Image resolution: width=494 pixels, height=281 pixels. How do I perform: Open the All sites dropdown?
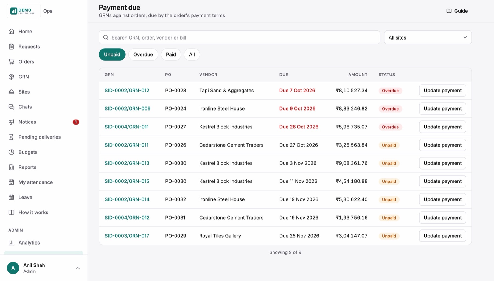click(428, 38)
